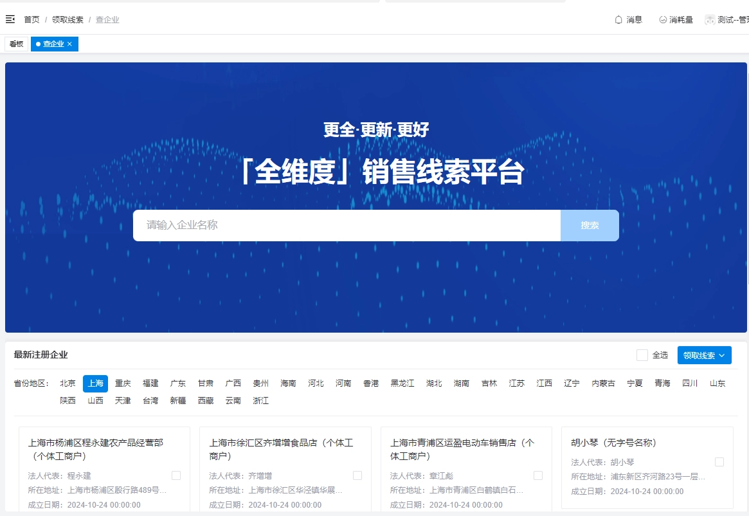This screenshot has height=516, width=749.
Task: Select 台湾 region filter
Action: click(150, 401)
